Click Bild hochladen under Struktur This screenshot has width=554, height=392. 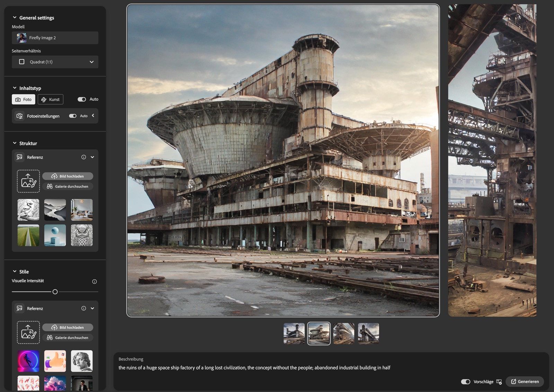(68, 176)
